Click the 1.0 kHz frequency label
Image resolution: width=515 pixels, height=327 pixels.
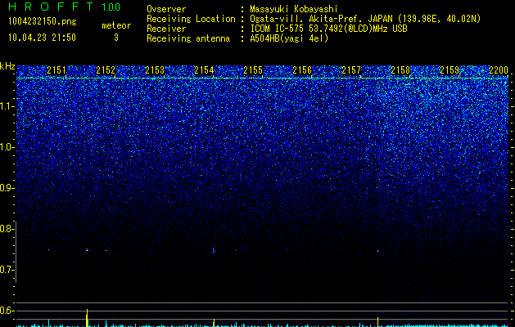[x=6, y=147]
